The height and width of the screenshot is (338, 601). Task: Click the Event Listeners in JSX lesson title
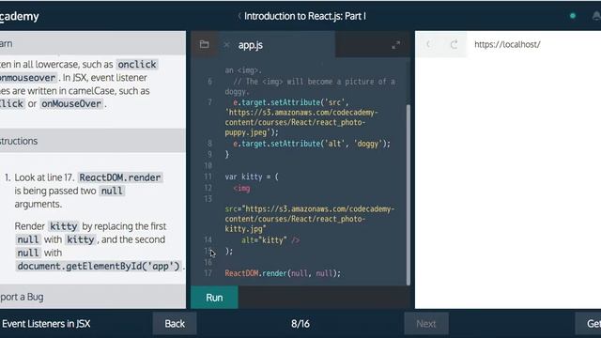tap(46, 324)
